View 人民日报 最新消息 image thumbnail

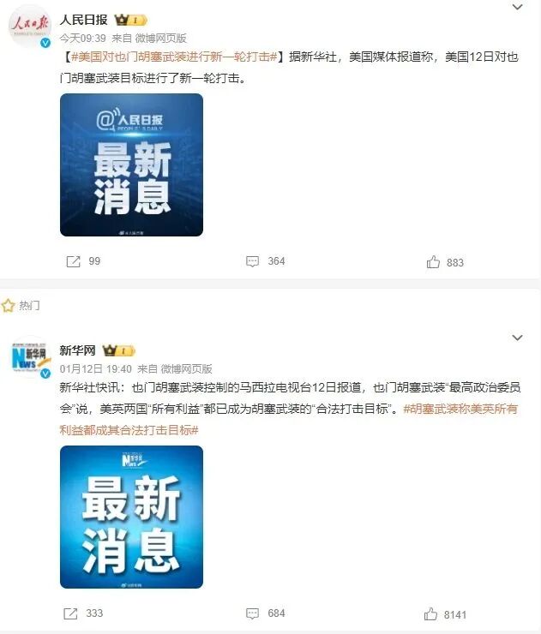(x=131, y=165)
